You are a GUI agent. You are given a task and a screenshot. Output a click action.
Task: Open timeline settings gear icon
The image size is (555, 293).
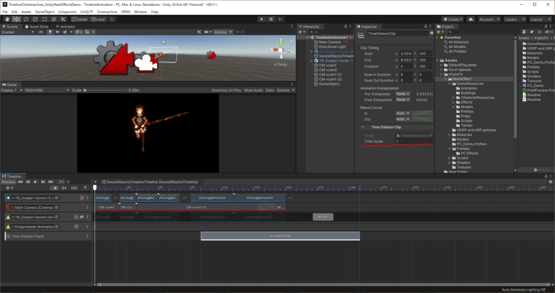[x=551, y=182]
